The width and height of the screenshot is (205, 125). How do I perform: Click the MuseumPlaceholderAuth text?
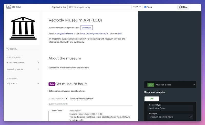pyautogui.click(x=81, y=99)
